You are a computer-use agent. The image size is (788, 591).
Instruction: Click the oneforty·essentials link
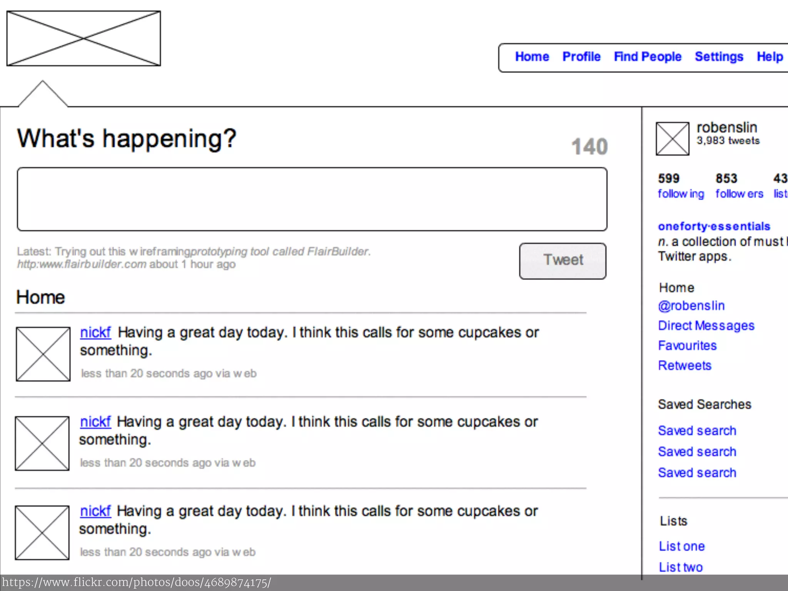[x=714, y=226]
